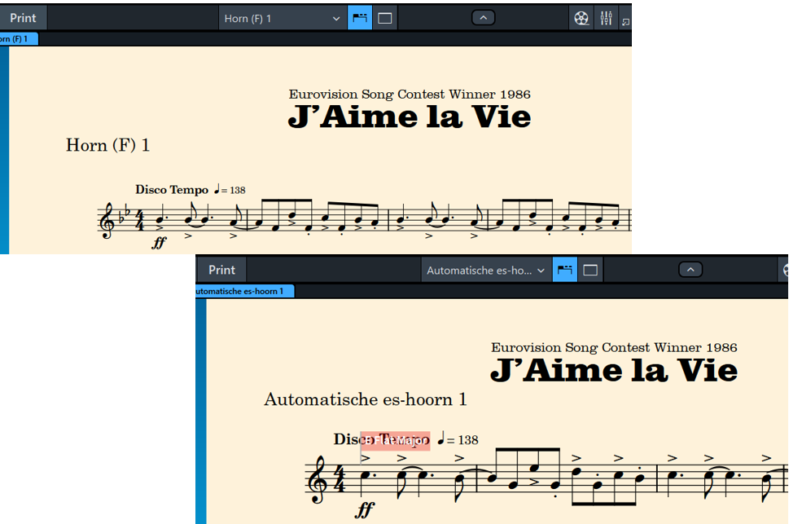This screenshot has width=789, height=524.
Task: Open the video (film reel) panel icon
Action: point(581,19)
